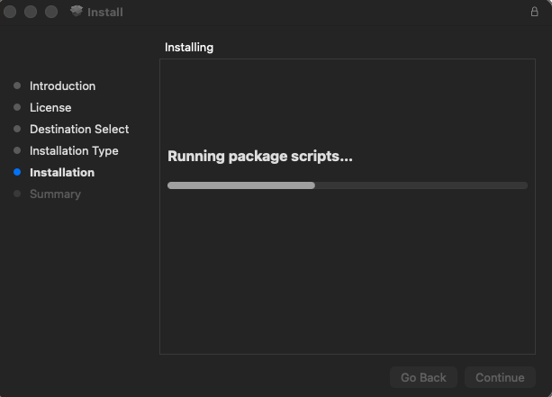
Task: Click the lock icon in the title bar
Action: (x=534, y=12)
